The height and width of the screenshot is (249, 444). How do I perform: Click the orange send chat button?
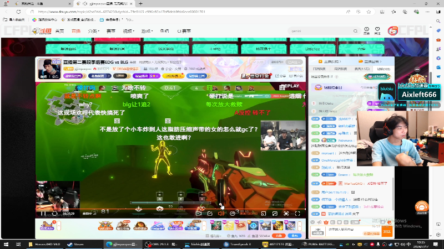pyautogui.click(x=387, y=231)
